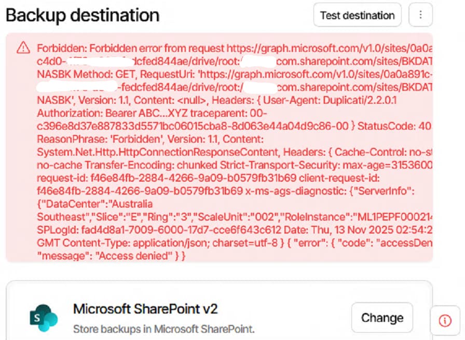Select the Microsoft SharePoint v2 title
This screenshot has height=340, width=465.
click(145, 309)
